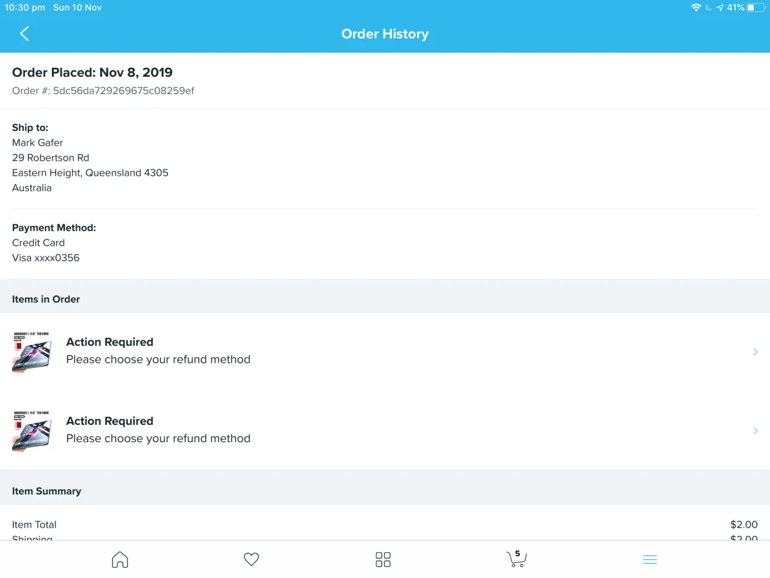The image size is (770, 578).
Task: Tap the Wi-Fi status icon
Action: point(696,8)
